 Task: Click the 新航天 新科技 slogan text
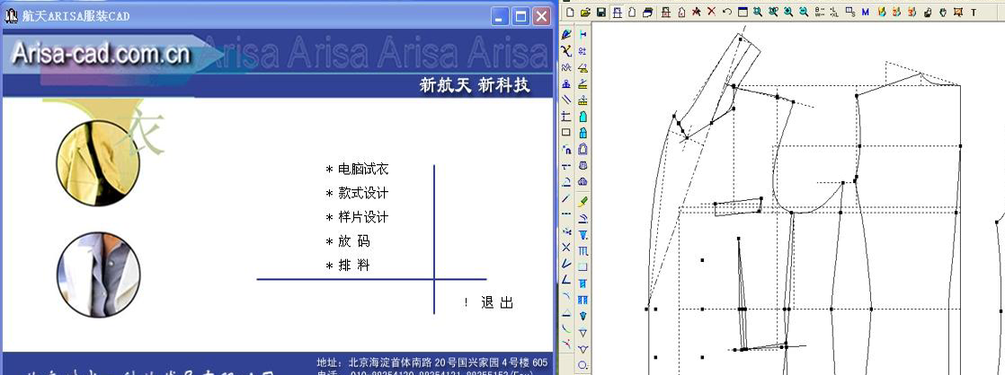tap(475, 85)
